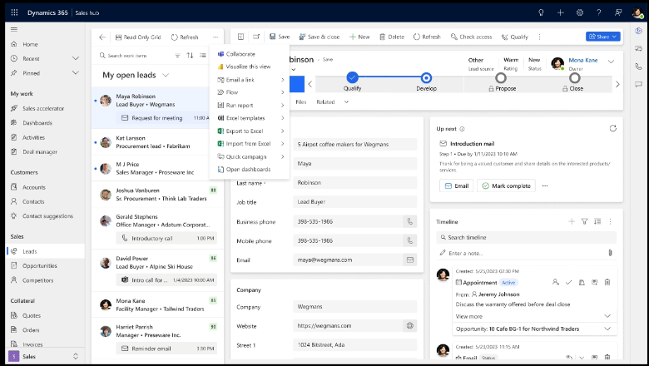Open the Export to Excel submenu
The width and height of the screenshot is (649, 366).
point(249,131)
